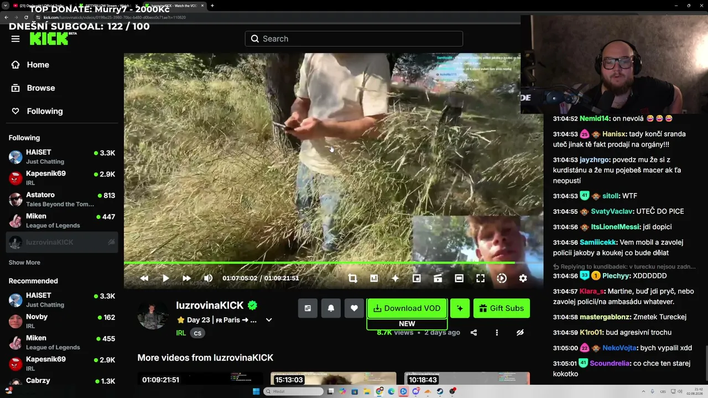Click the green sparkle button beside Download VOD
This screenshot has width=708, height=398.
pyautogui.click(x=460, y=308)
